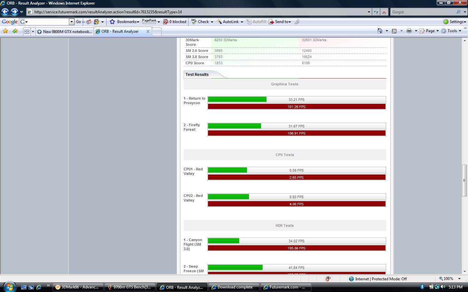Click the Print icon
The image size is (468, 292).
click(x=409, y=31)
